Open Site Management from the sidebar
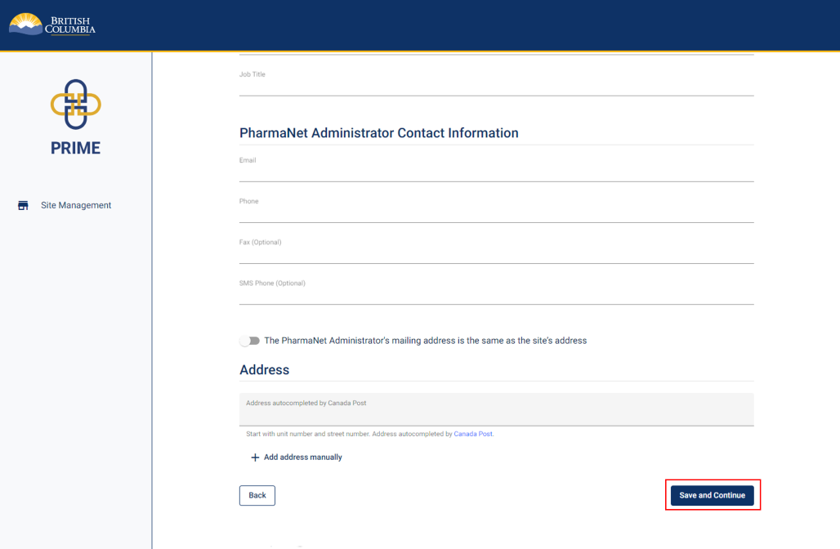The width and height of the screenshot is (840, 549). pyautogui.click(x=75, y=206)
